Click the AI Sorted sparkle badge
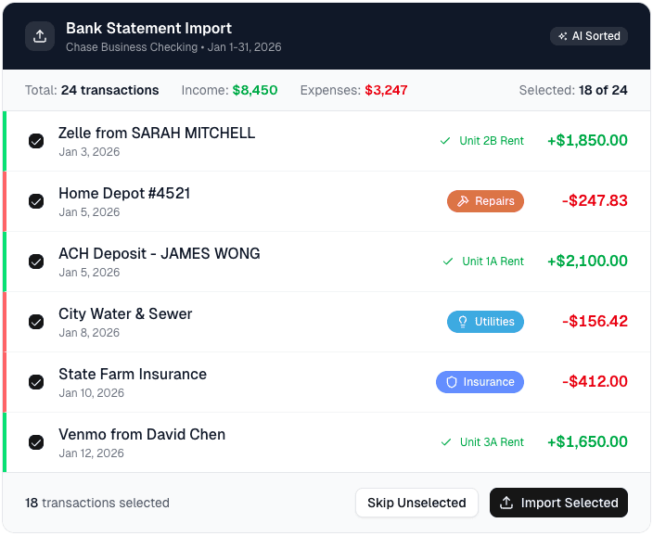Image resolution: width=653 pixels, height=536 pixels. tap(589, 36)
